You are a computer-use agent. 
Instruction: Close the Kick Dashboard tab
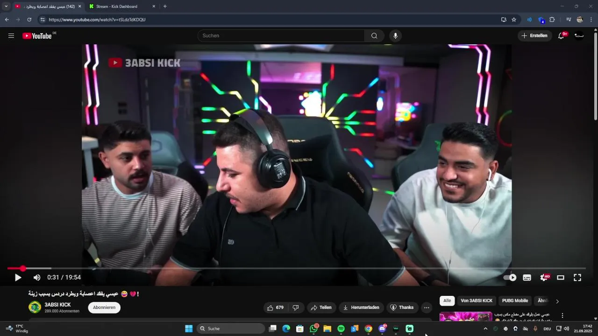click(x=154, y=7)
